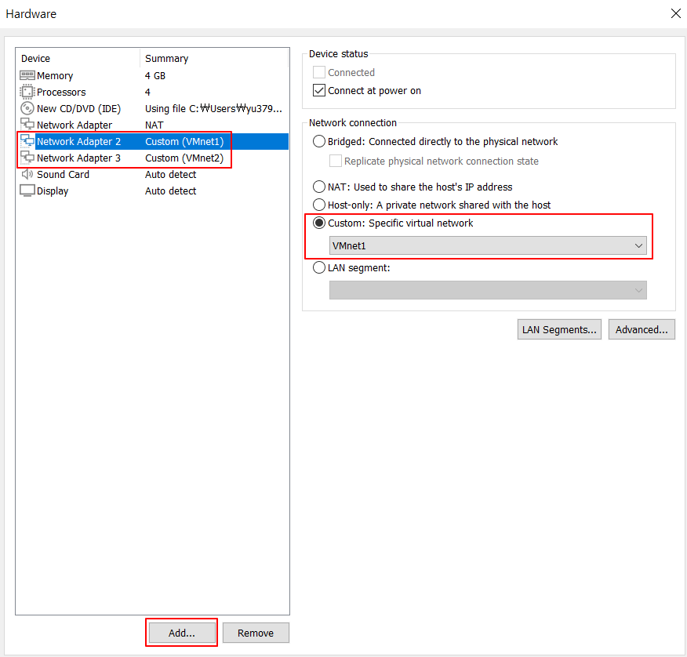Click the Display monitor icon
The width and height of the screenshot is (687, 657).
pos(27,191)
